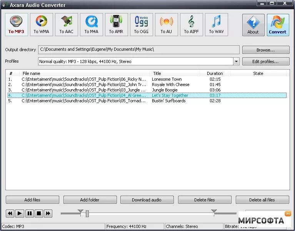The width and height of the screenshot is (295, 231).
Task: Close the Axara Audio Converter window
Action: pos(285,3)
